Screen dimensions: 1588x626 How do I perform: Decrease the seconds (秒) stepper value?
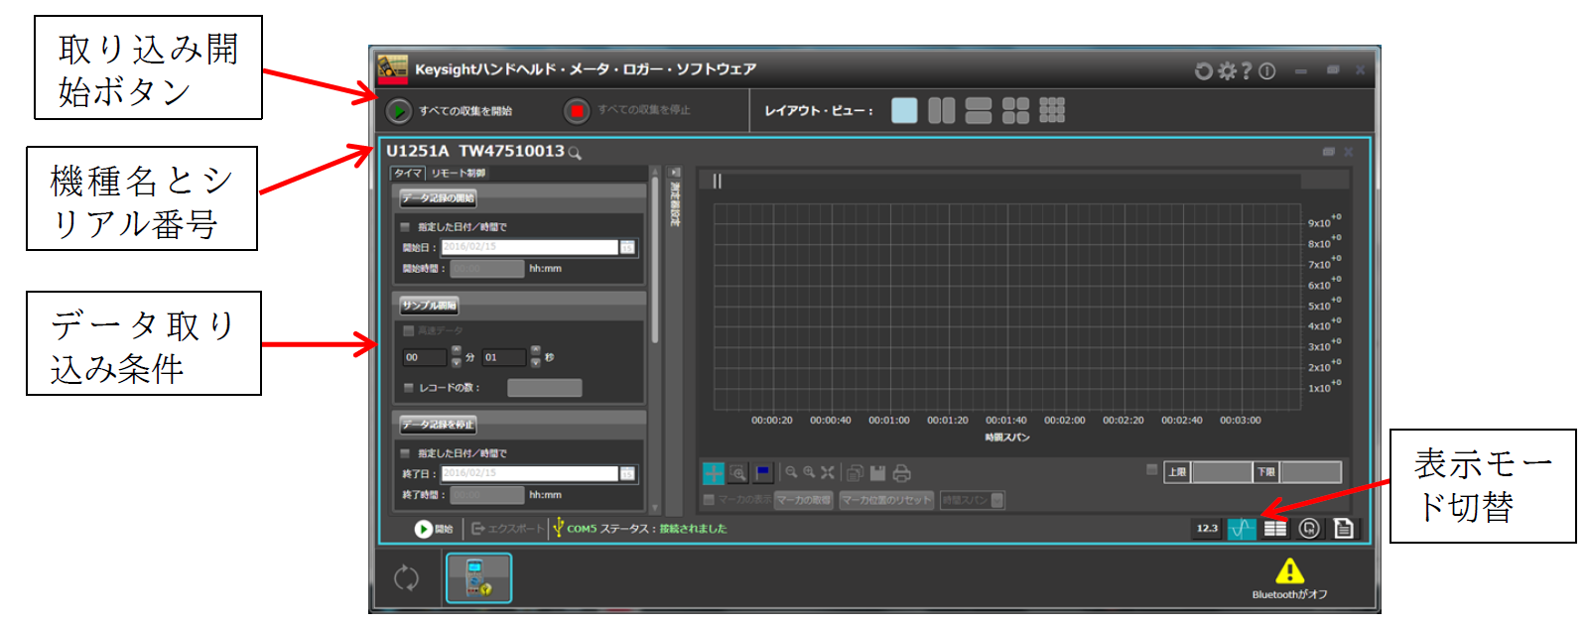click(x=536, y=362)
